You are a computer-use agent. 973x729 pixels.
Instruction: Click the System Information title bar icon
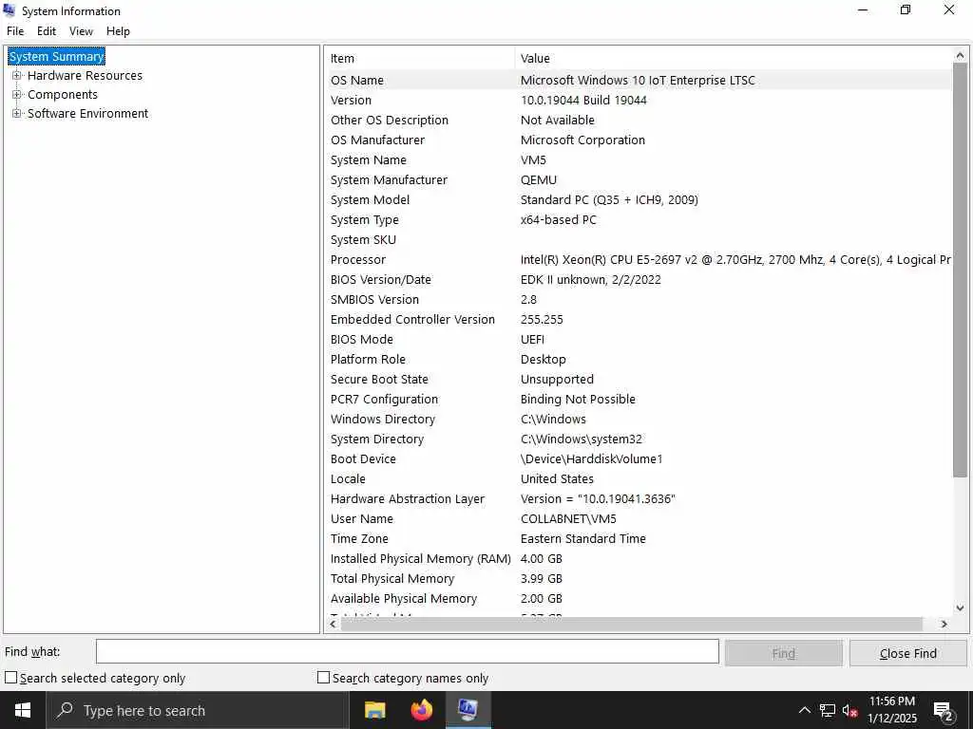tap(9, 10)
